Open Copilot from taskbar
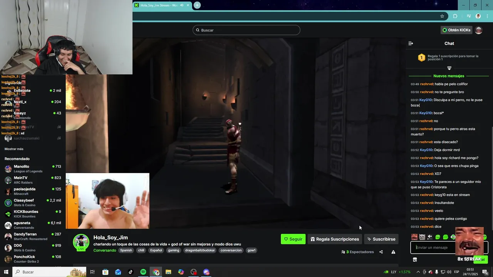The height and width of the screenshot is (277, 493). [x=181, y=272]
